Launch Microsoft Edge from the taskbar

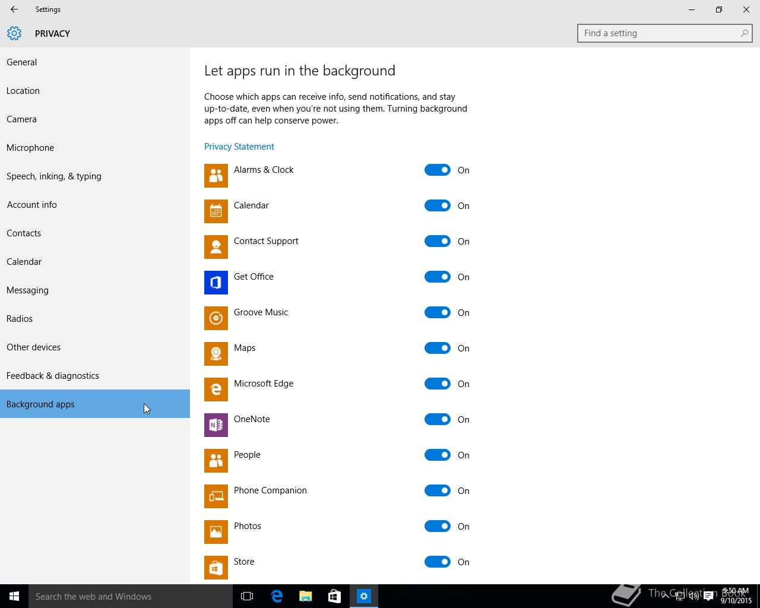pos(277,596)
